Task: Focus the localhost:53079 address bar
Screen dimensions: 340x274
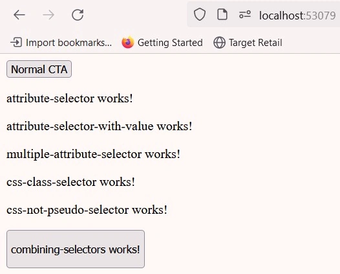Action: pyautogui.click(x=297, y=16)
